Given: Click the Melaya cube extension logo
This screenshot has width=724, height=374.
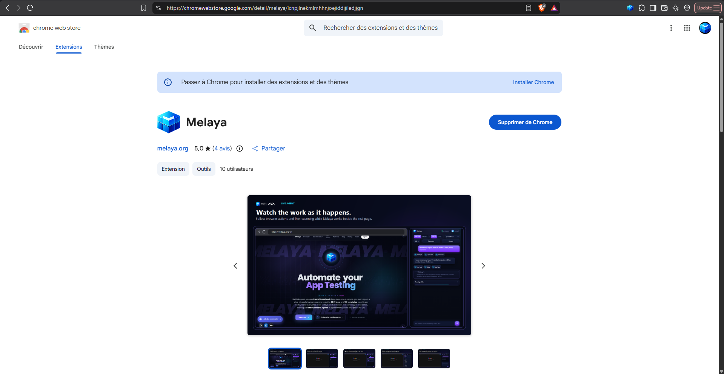Looking at the screenshot, I should pyautogui.click(x=169, y=122).
